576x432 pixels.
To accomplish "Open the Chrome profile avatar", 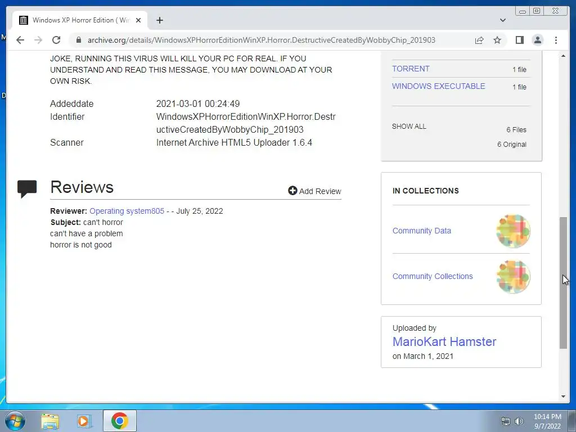I will (537, 40).
